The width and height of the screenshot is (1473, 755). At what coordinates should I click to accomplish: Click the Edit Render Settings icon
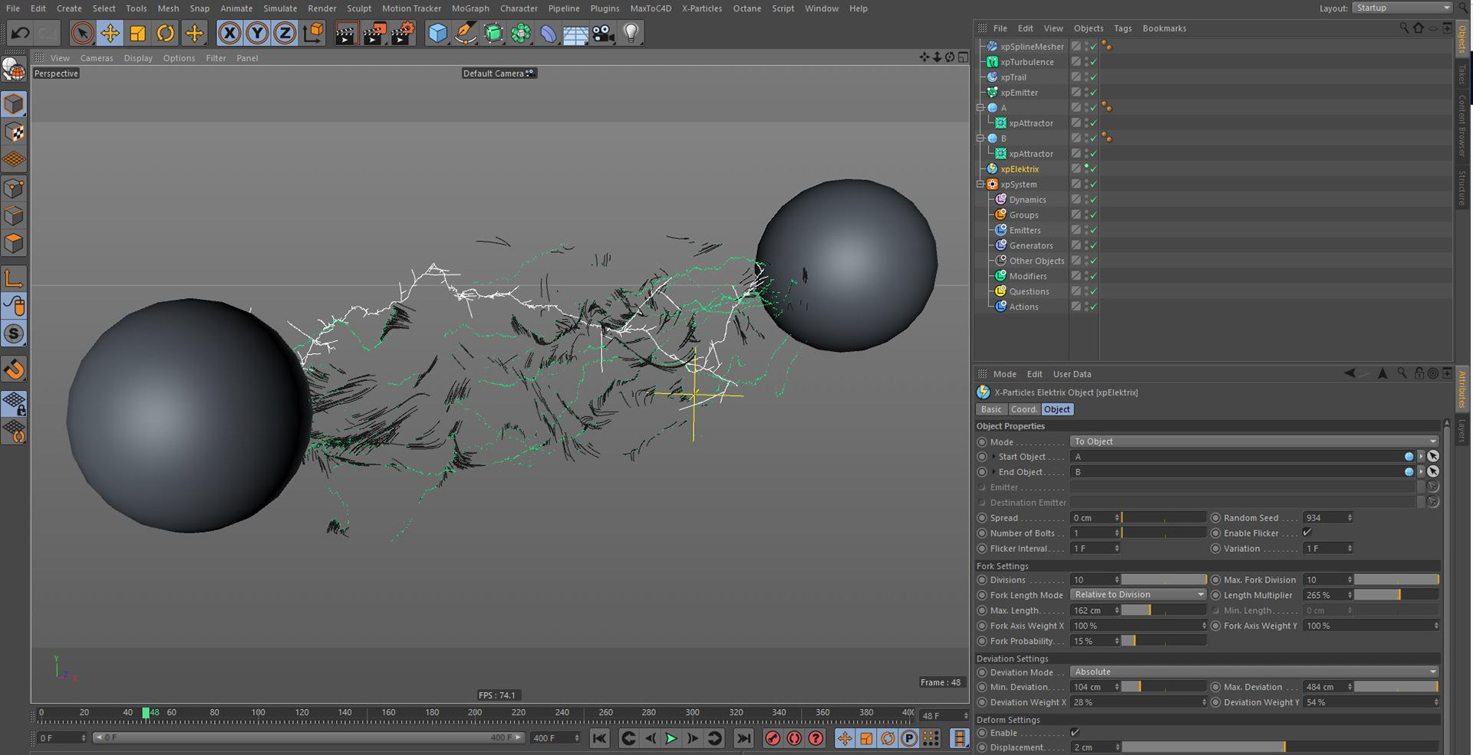tap(401, 33)
